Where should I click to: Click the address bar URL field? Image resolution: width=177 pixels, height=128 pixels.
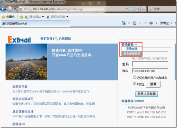point(72,9)
